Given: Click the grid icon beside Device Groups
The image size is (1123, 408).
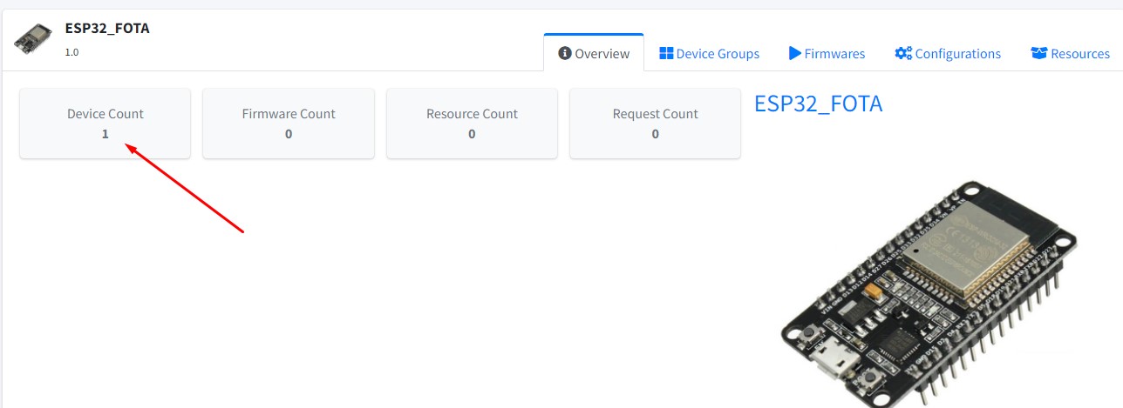Looking at the screenshot, I should (x=666, y=54).
